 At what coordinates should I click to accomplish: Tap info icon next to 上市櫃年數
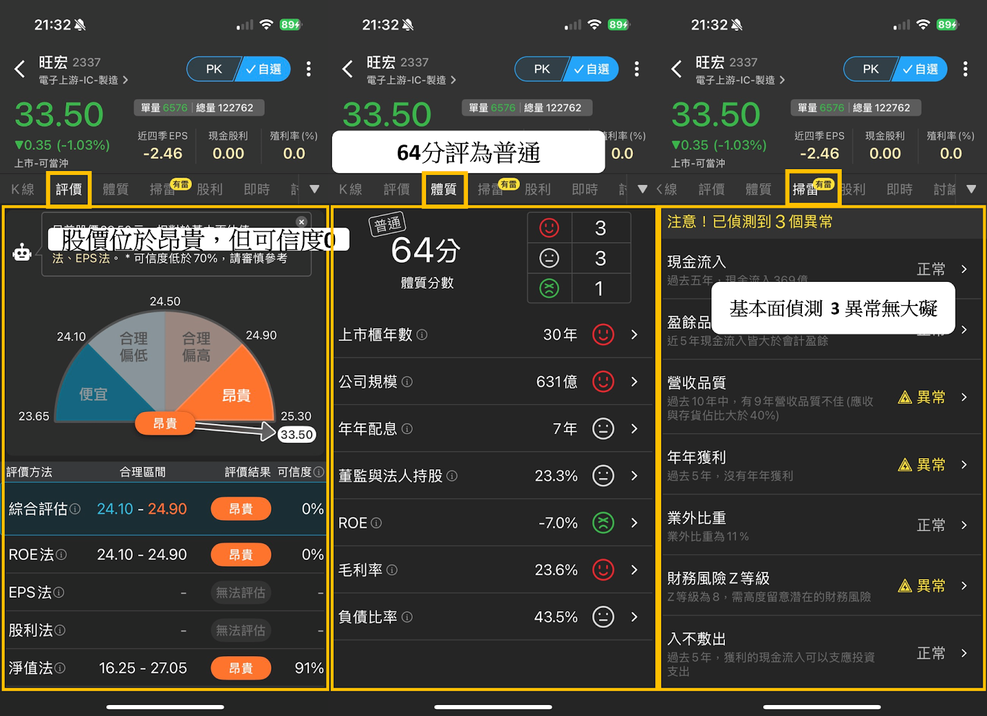[422, 335]
